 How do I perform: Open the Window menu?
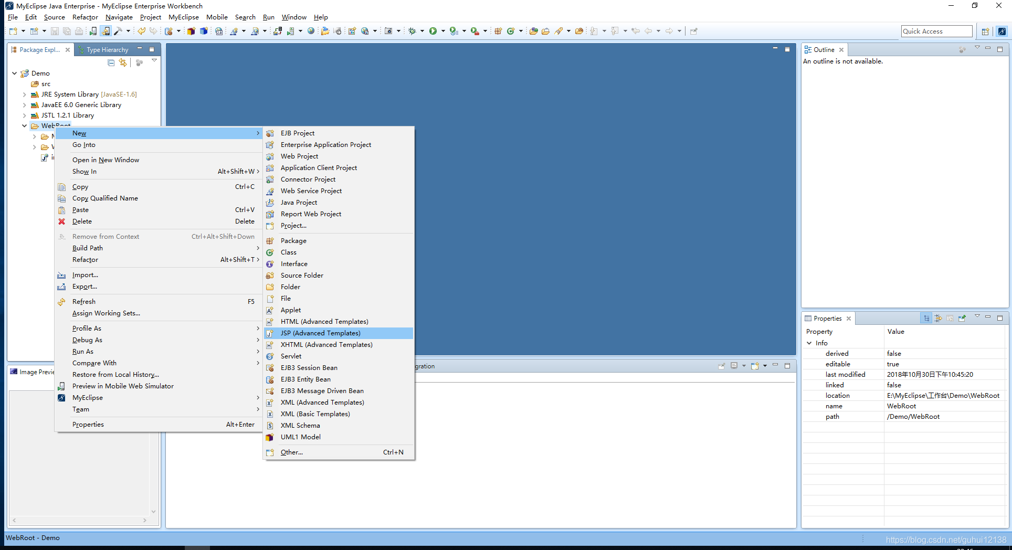294,17
